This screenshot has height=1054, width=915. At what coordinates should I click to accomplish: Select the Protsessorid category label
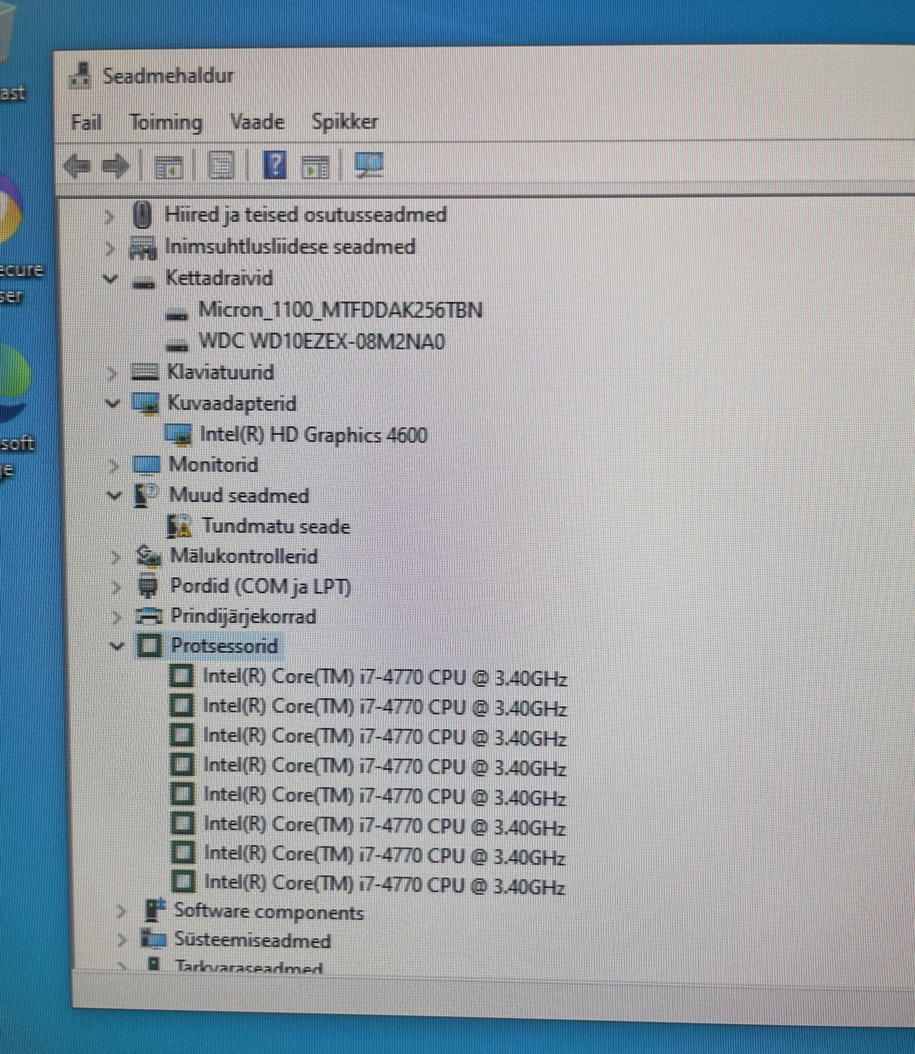tap(224, 646)
